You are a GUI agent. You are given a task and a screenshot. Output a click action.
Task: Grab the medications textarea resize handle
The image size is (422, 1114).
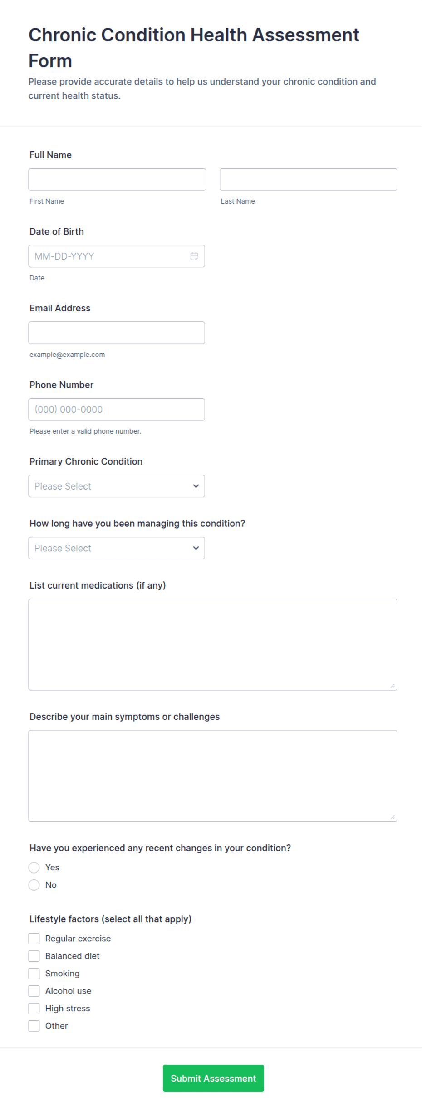tap(393, 686)
